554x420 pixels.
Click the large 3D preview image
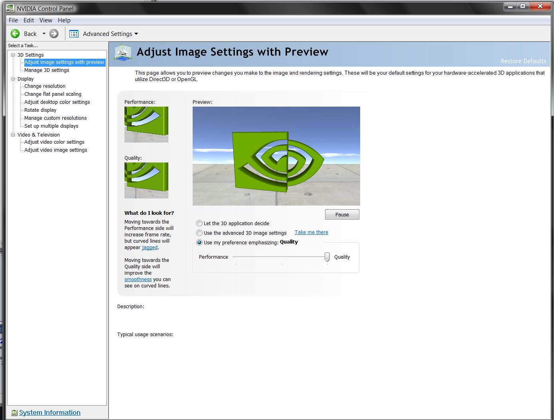pyautogui.click(x=276, y=156)
